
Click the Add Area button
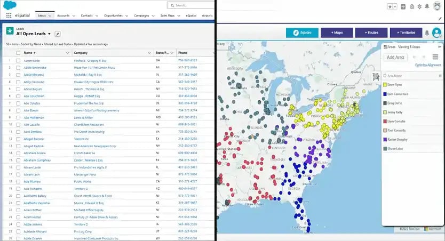[x=395, y=57]
